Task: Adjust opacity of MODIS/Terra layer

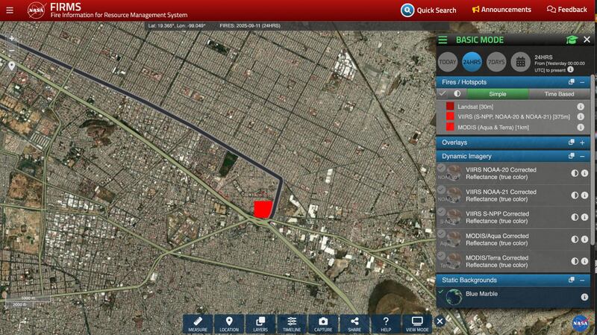Action: pyautogui.click(x=575, y=261)
